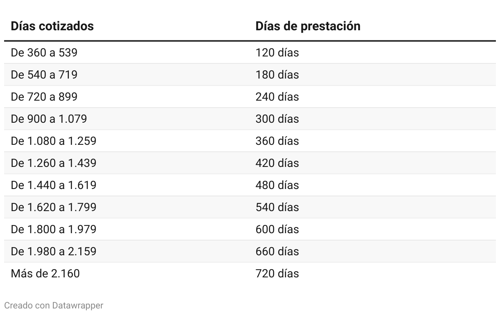
Task: Click the 'De 540 a 719' row
Action: point(250,75)
